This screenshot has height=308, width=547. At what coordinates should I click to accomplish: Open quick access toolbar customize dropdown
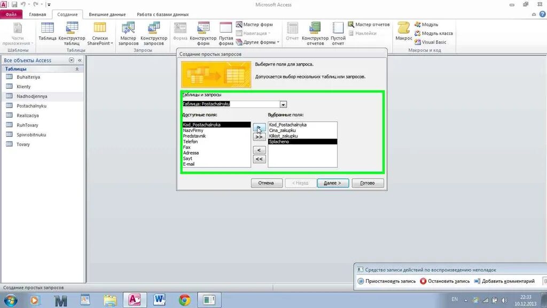[x=49, y=4]
